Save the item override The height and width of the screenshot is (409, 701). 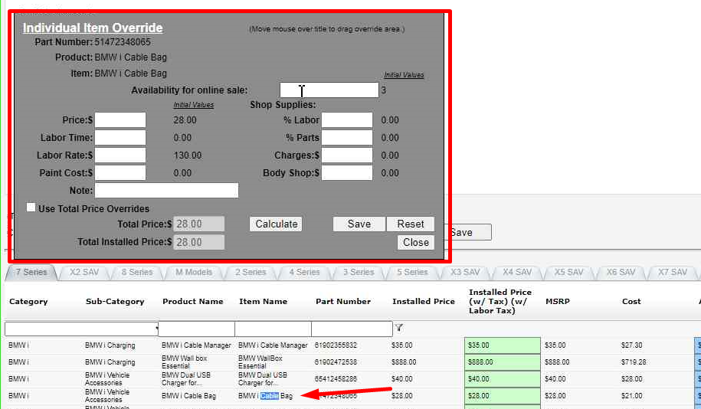pos(359,224)
